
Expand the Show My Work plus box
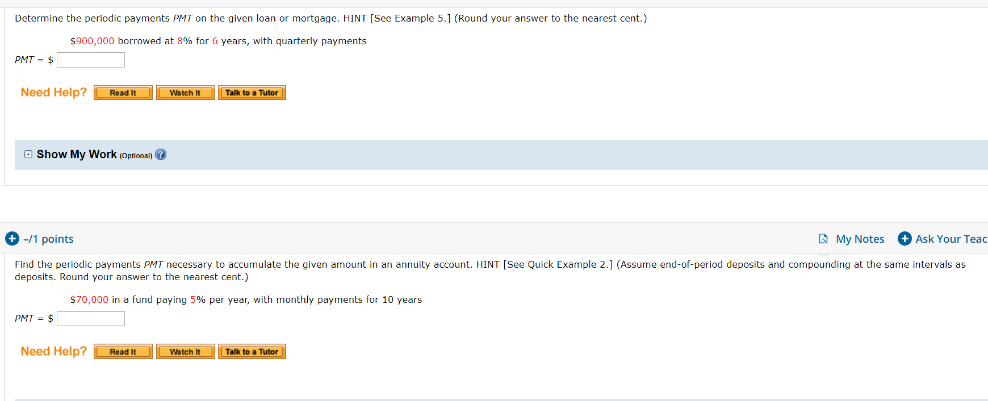[28, 154]
